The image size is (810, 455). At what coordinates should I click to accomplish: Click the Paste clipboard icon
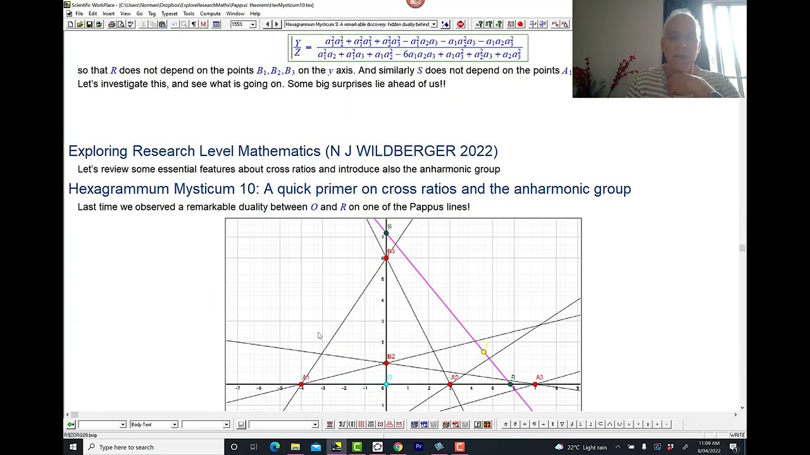tap(162, 24)
